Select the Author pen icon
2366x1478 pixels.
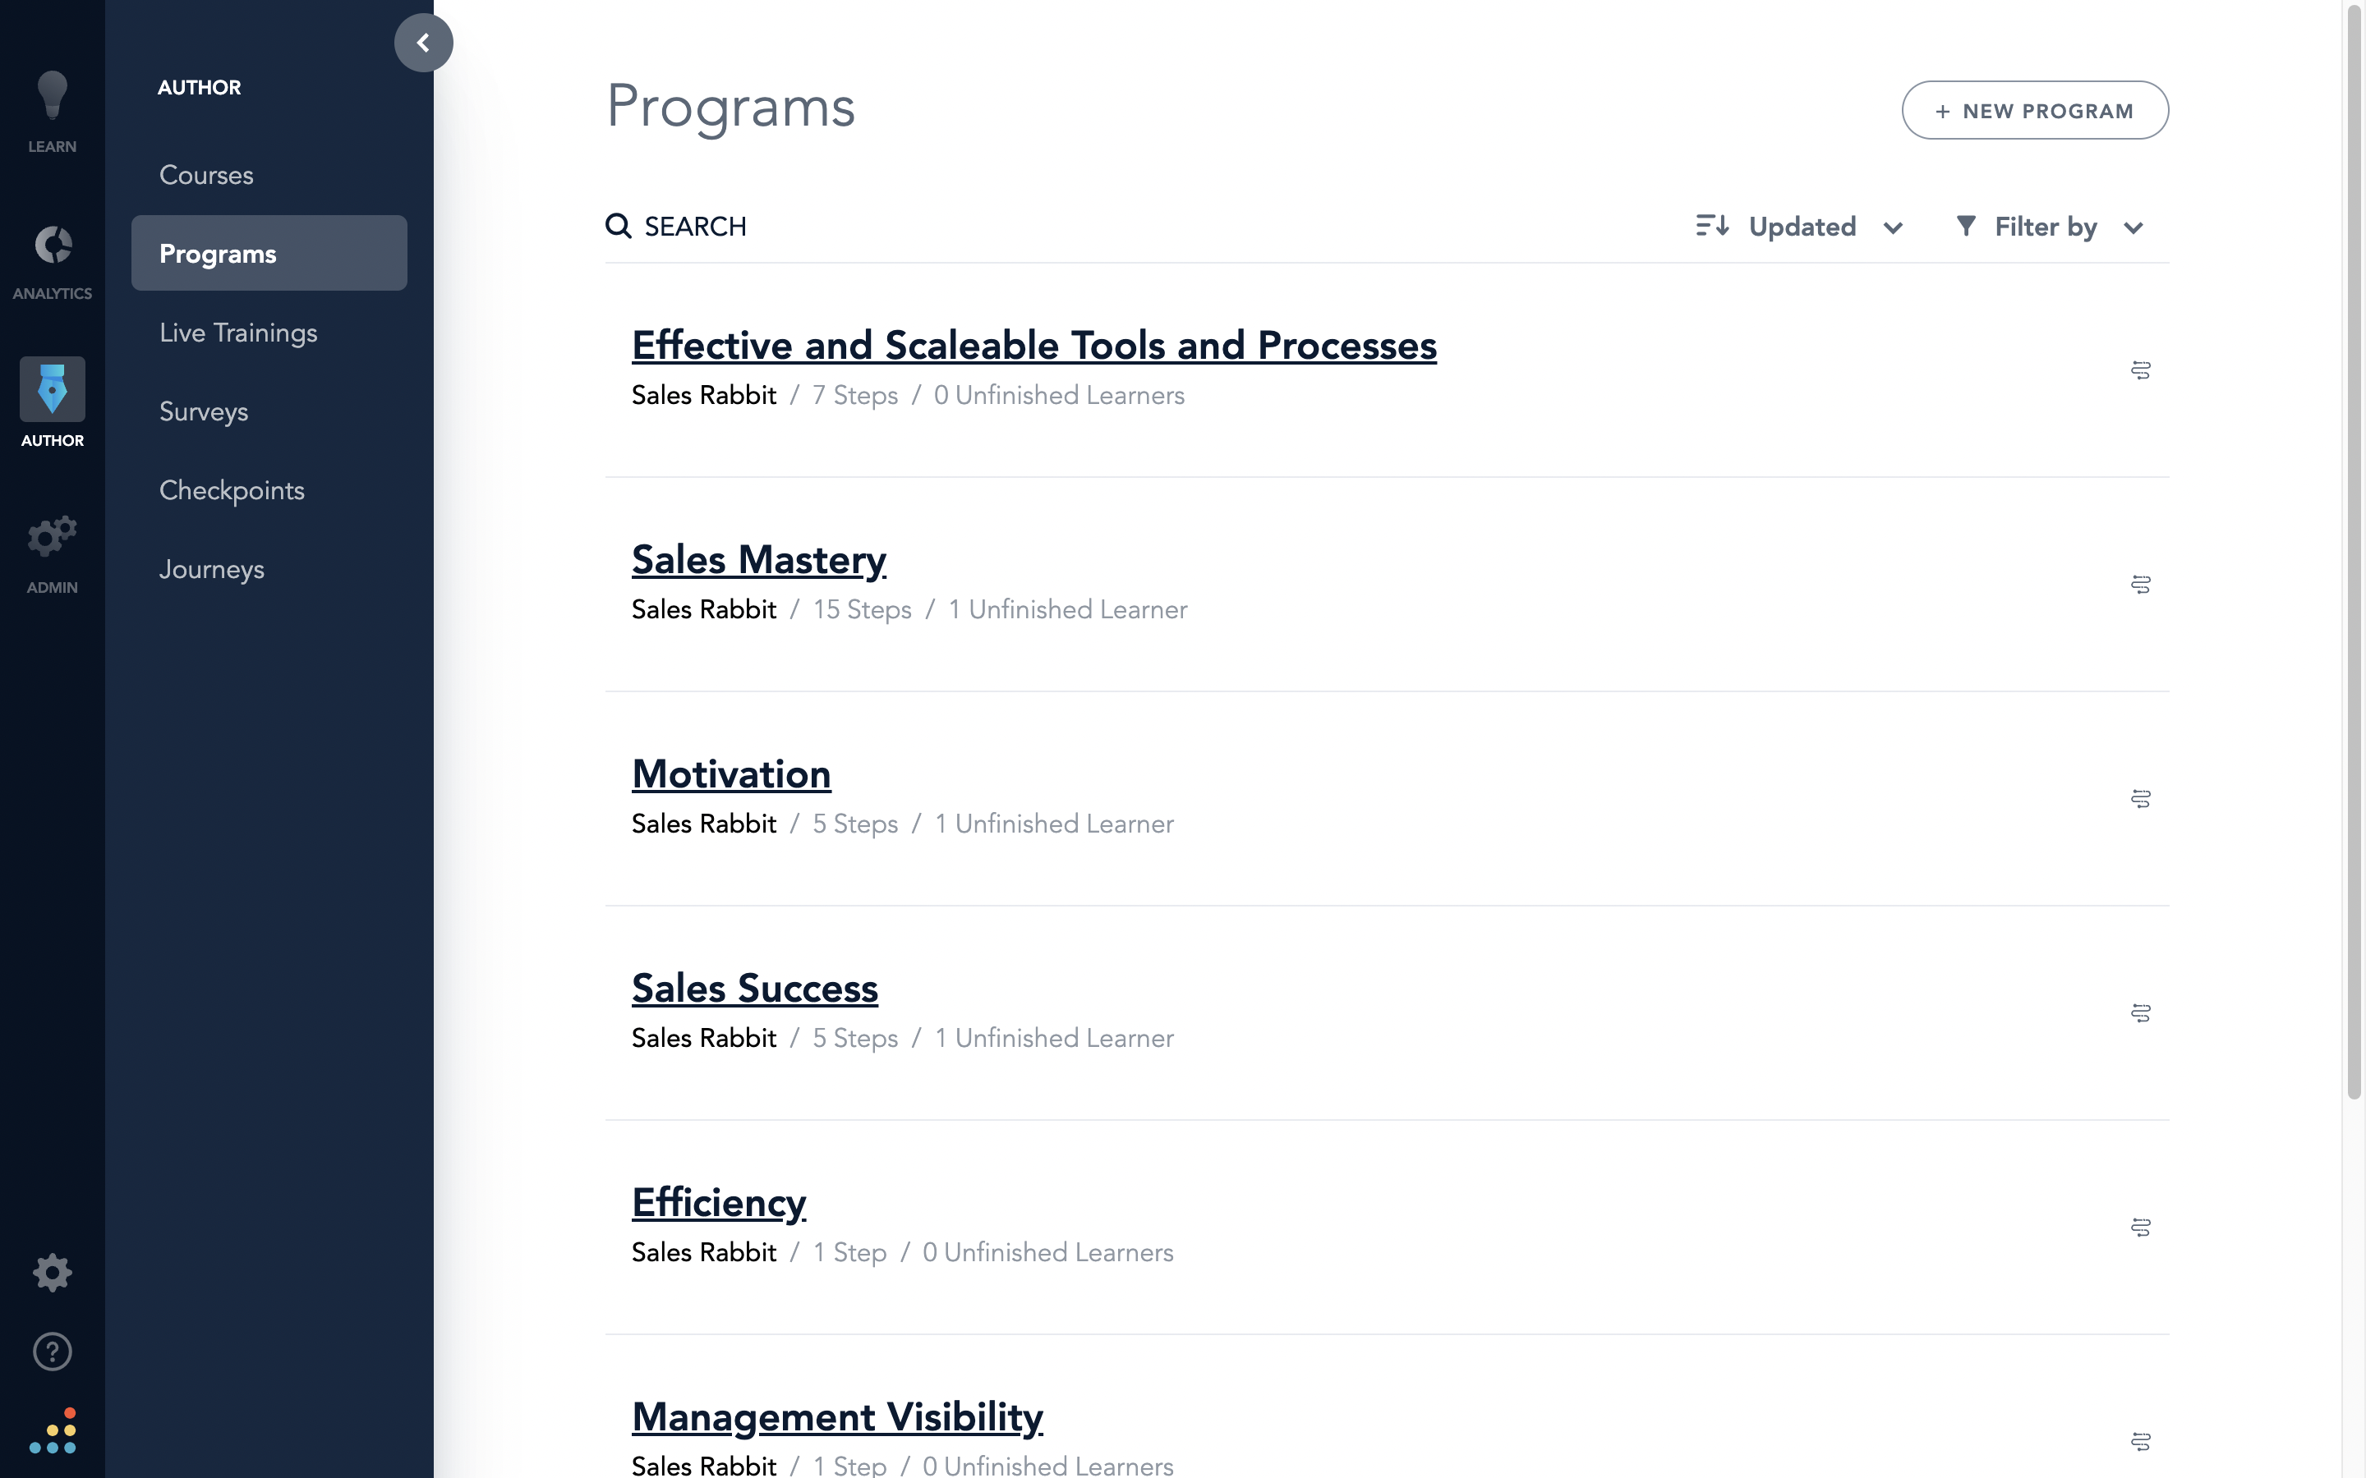pos(52,389)
